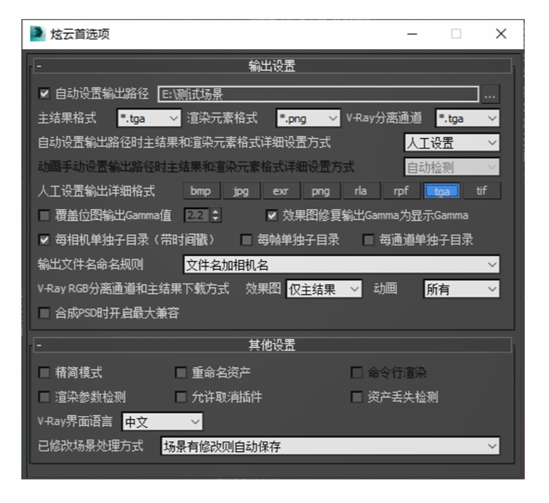The image size is (549, 503).
Task: Enable 精简模式 checkbox
Action: coord(44,373)
